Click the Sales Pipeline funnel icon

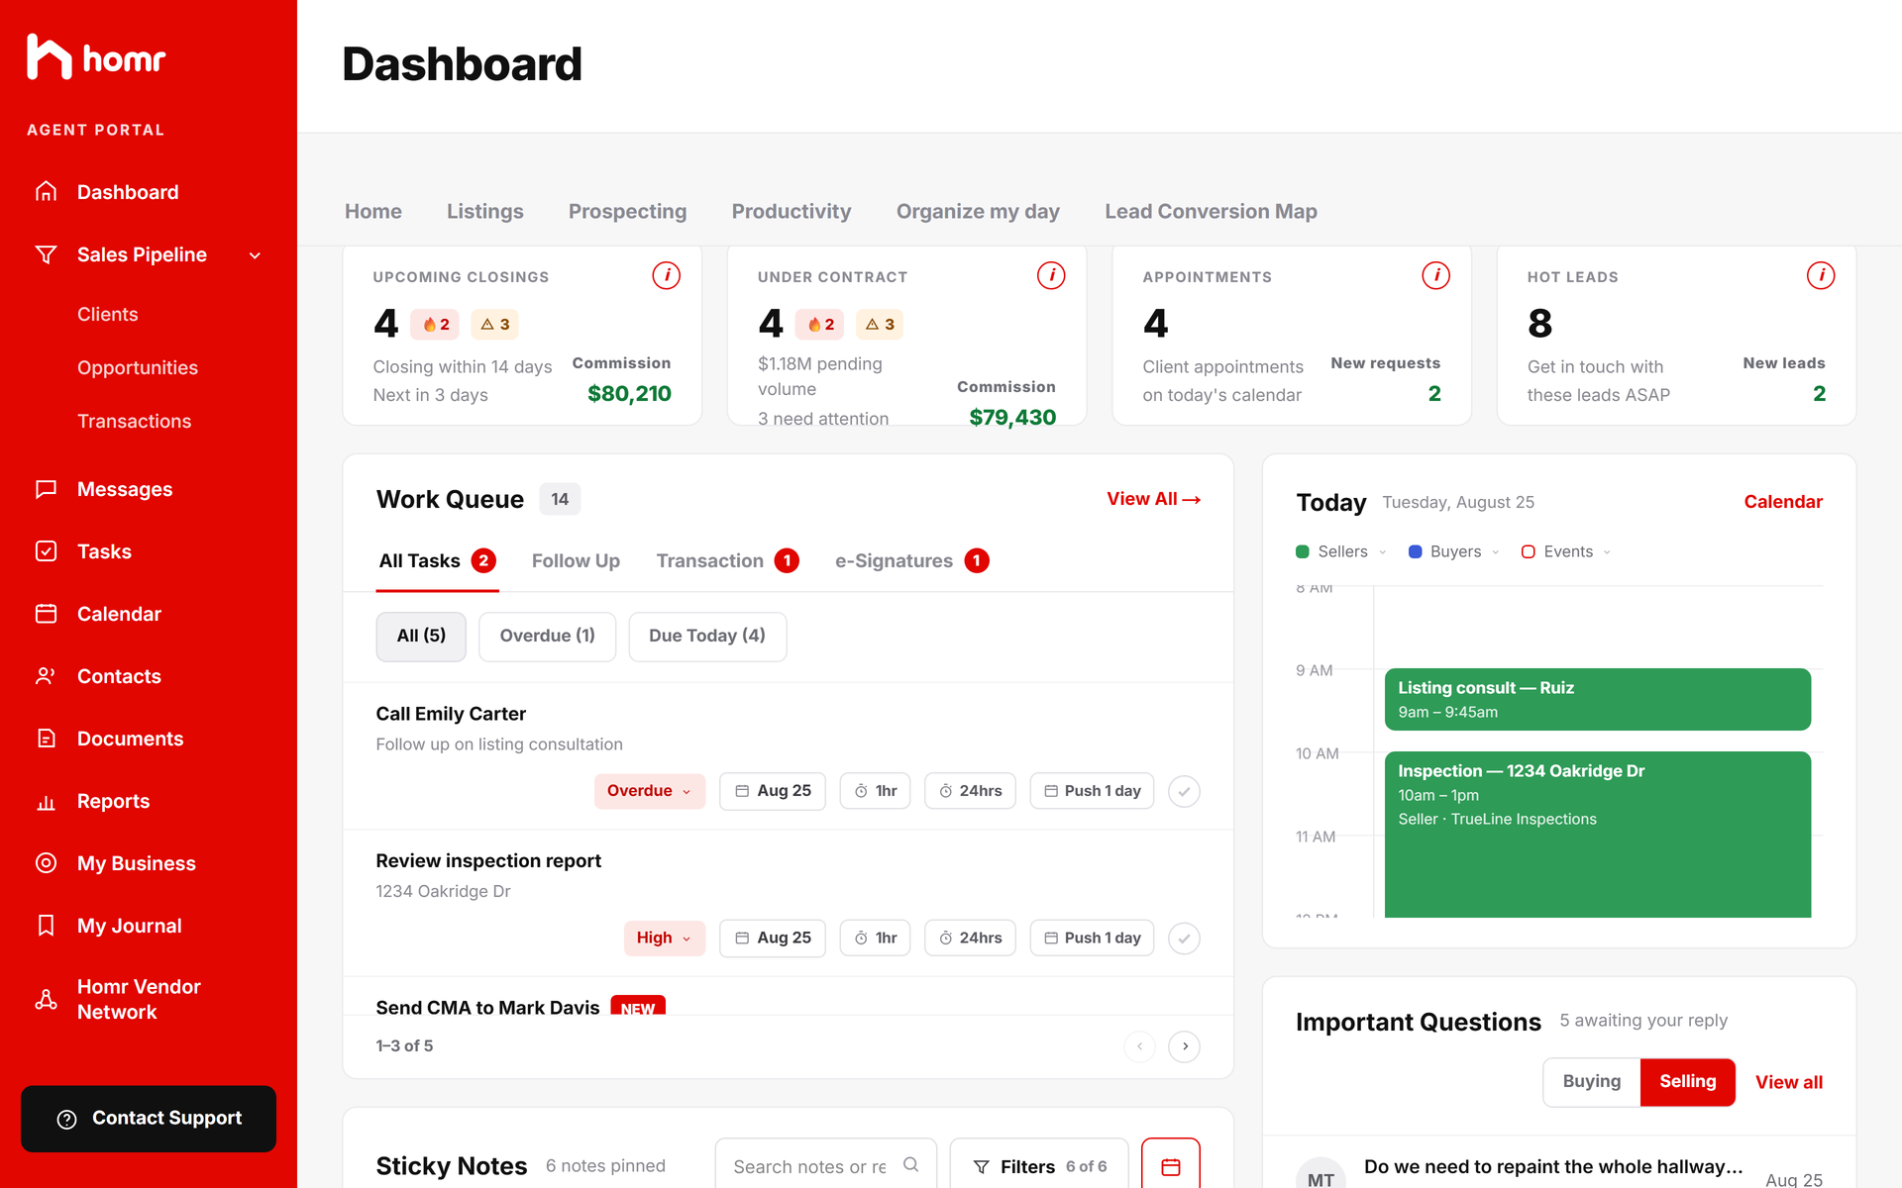click(46, 254)
